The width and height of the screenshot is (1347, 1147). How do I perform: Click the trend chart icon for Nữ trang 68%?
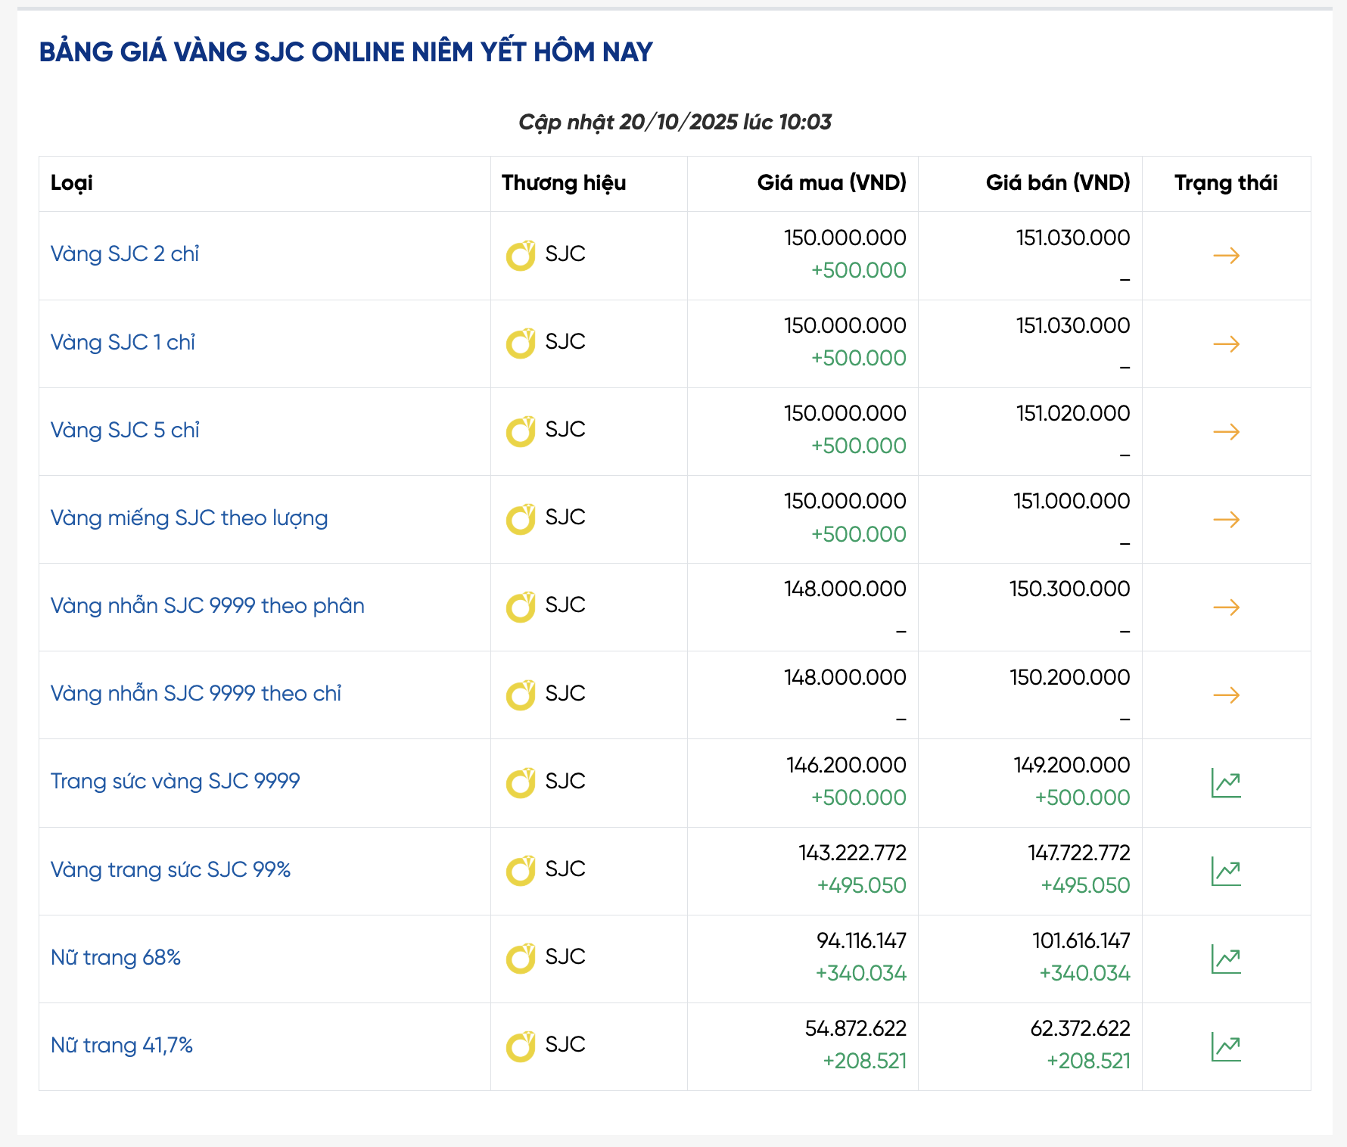pos(1226,959)
